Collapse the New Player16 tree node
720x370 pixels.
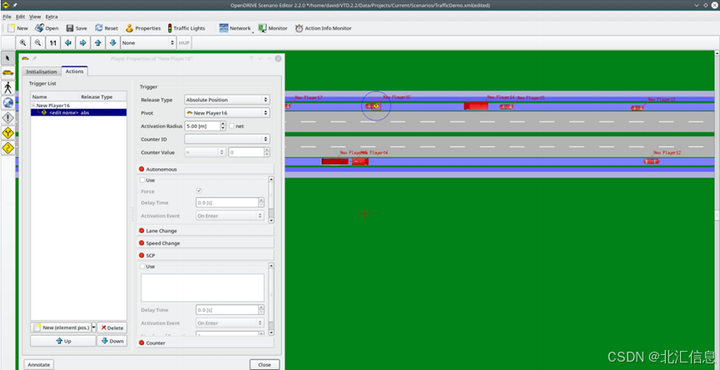pyautogui.click(x=33, y=106)
